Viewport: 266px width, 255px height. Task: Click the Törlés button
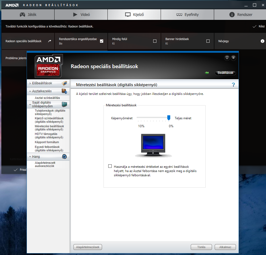point(201,247)
